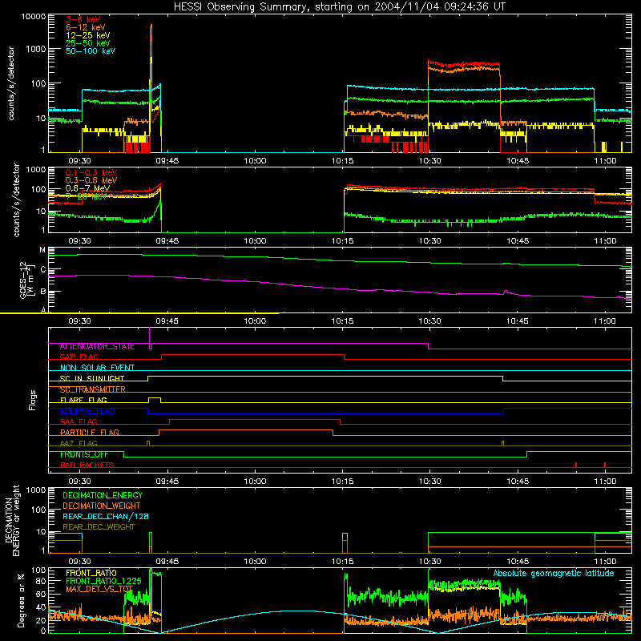
Task: Click the Absolute geomagnetic latitude label
Action: coord(554,573)
